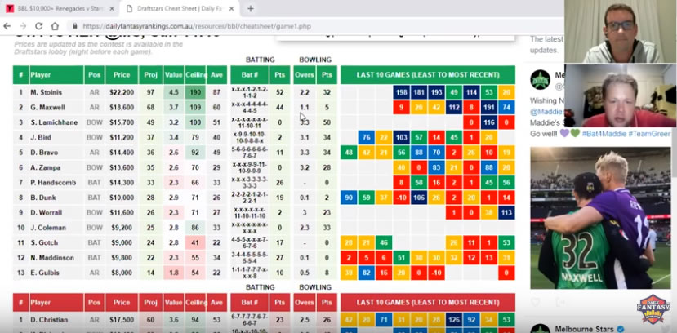Click green Overs column header
The image size is (677, 333).
pyautogui.click(x=305, y=74)
